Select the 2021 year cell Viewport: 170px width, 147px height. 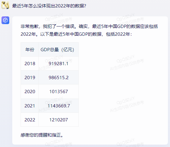[x=30, y=106]
